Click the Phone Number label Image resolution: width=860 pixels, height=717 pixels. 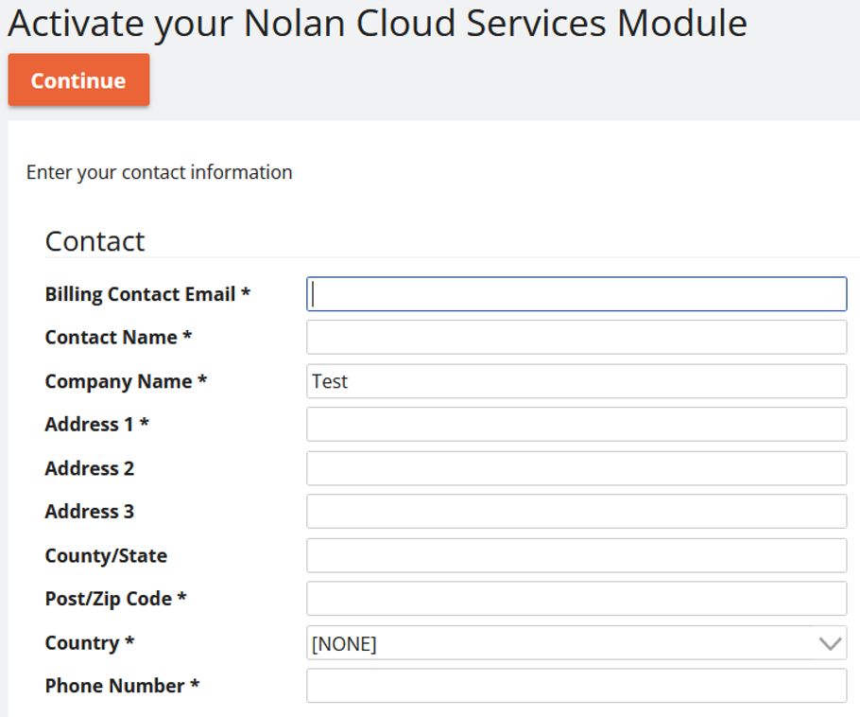[x=122, y=686]
